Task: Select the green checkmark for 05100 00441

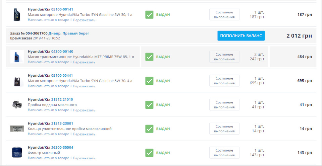Action: coord(149,81)
